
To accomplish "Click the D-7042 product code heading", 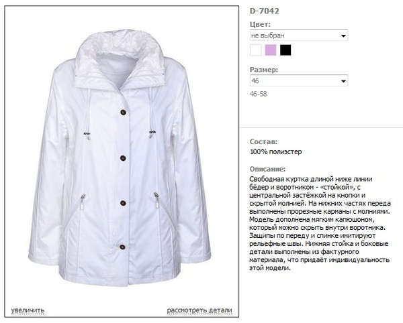I will [264, 11].
